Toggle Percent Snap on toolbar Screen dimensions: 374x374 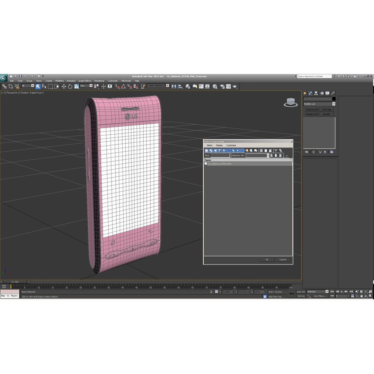coord(130,86)
